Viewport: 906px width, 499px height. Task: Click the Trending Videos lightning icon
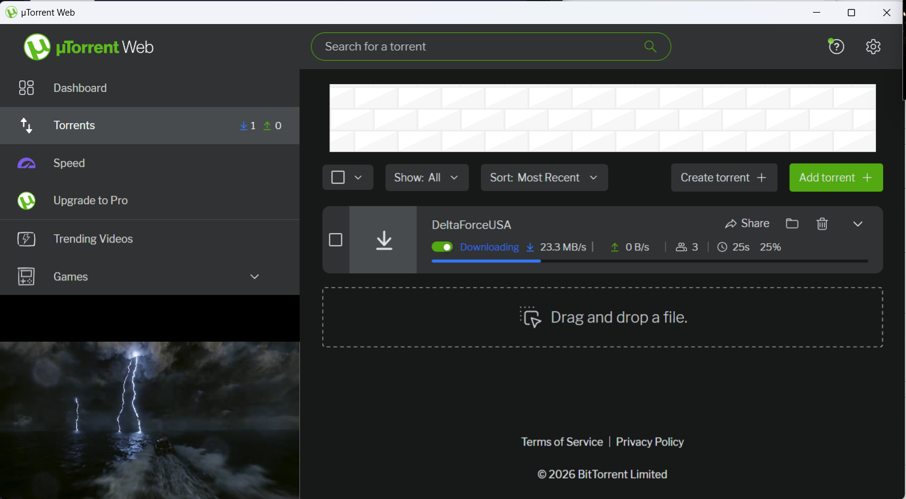point(26,239)
